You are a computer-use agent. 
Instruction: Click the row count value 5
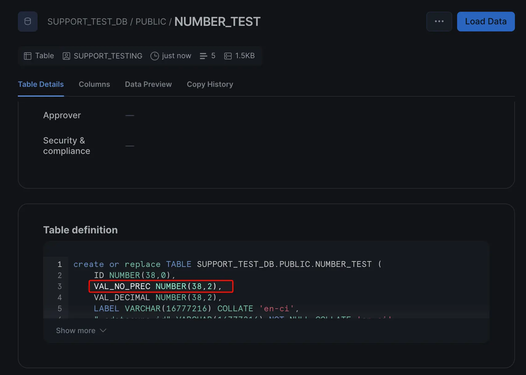(213, 56)
